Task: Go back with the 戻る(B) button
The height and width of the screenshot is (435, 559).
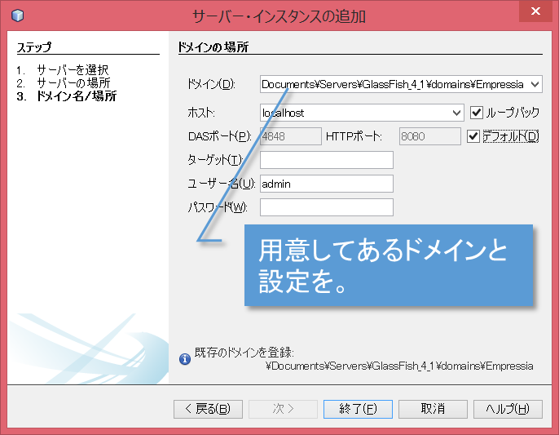Action: pyautogui.click(x=209, y=409)
